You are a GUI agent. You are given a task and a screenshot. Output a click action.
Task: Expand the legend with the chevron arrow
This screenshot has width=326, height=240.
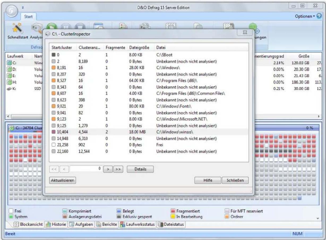pyautogui.click(x=318, y=218)
